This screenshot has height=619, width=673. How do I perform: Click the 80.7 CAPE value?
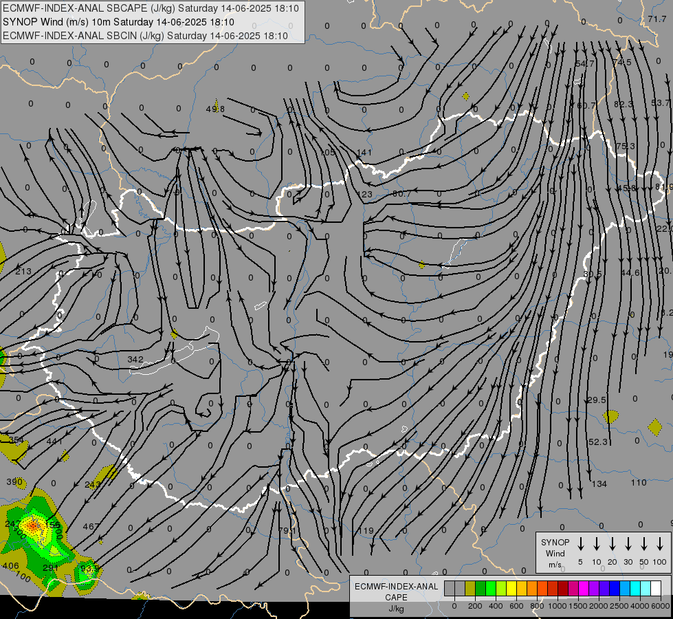pos(401,194)
